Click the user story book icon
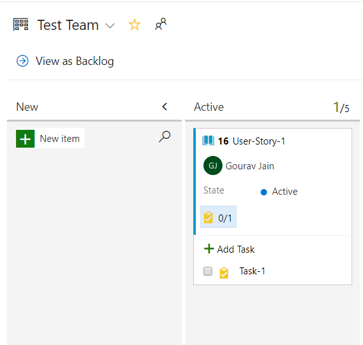The width and height of the screenshot is (363, 345). coord(208,141)
